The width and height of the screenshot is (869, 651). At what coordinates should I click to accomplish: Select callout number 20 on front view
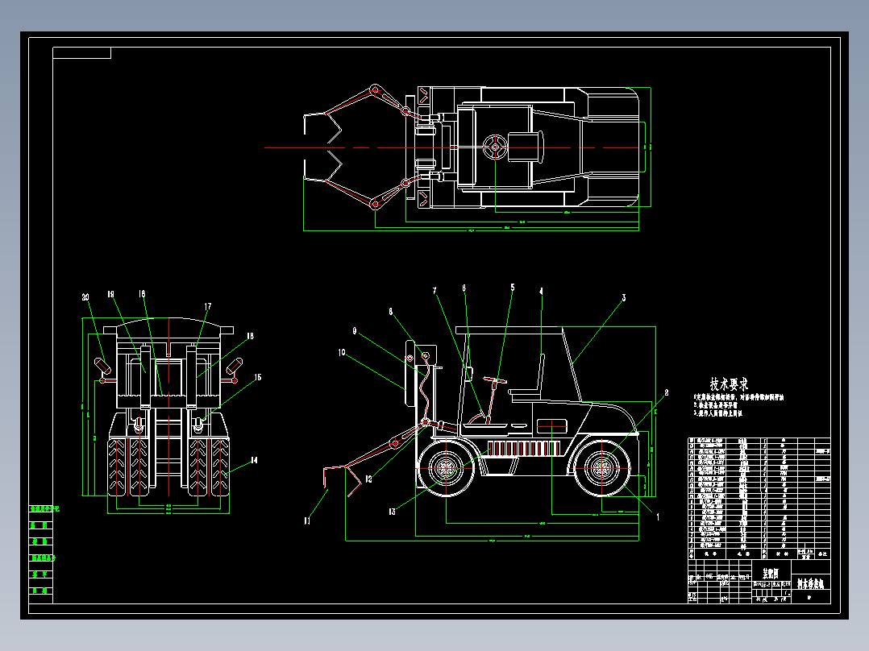85,297
